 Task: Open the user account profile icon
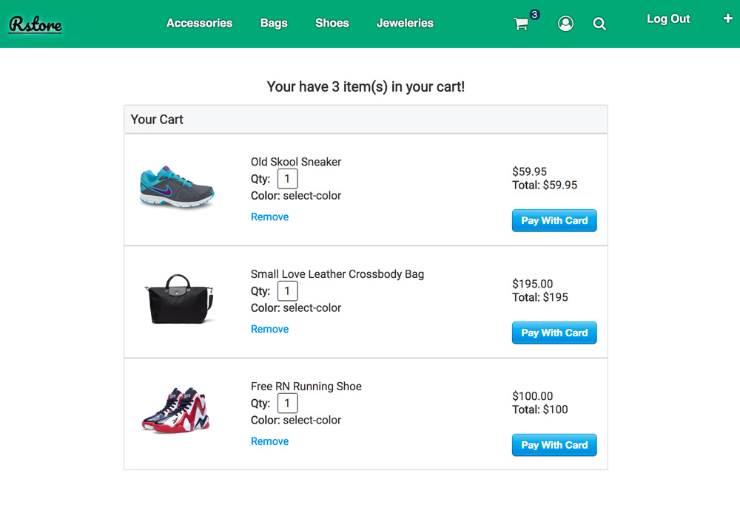(x=565, y=24)
